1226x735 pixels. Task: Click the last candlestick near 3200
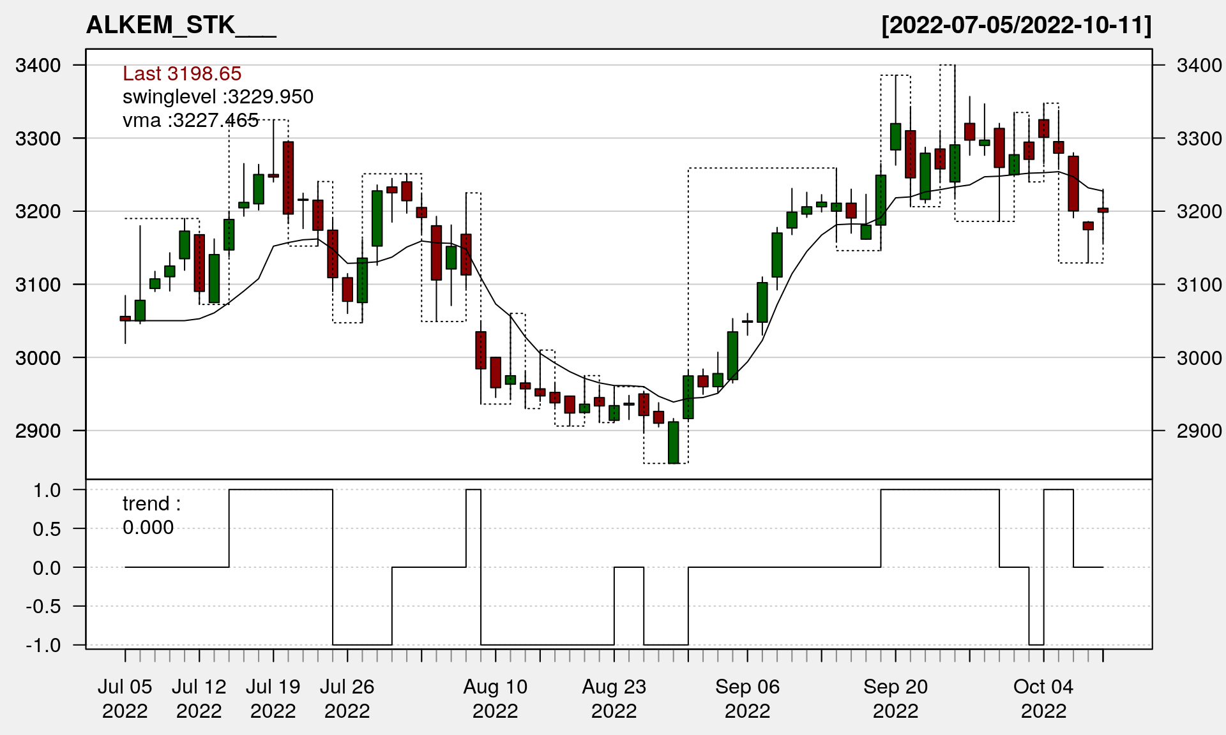[1103, 210]
